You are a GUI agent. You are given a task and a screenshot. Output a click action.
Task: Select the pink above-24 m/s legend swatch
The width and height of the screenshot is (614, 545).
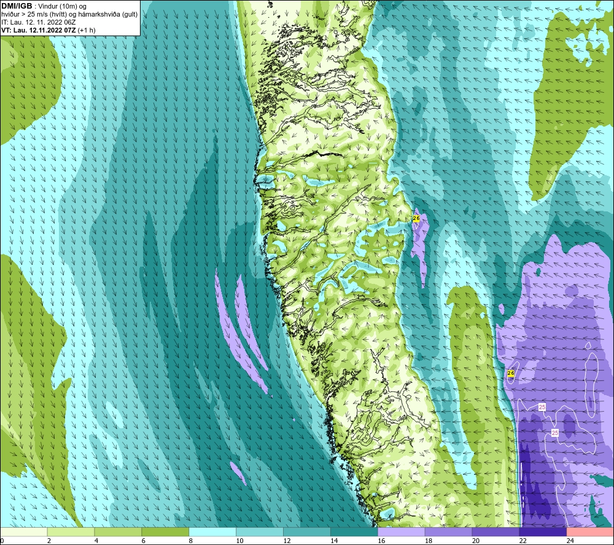pos(590,531)
